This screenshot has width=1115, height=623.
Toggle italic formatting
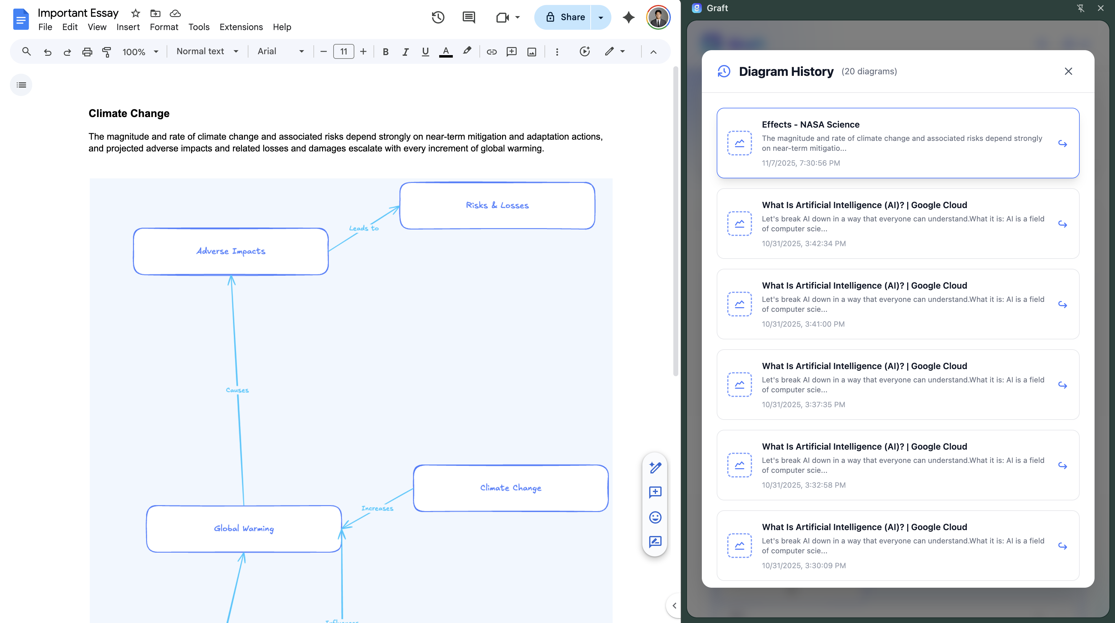[x=405, y=52]
